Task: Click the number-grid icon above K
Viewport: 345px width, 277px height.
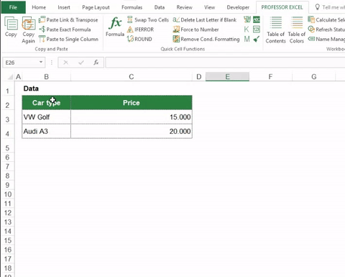Action: 247,19
